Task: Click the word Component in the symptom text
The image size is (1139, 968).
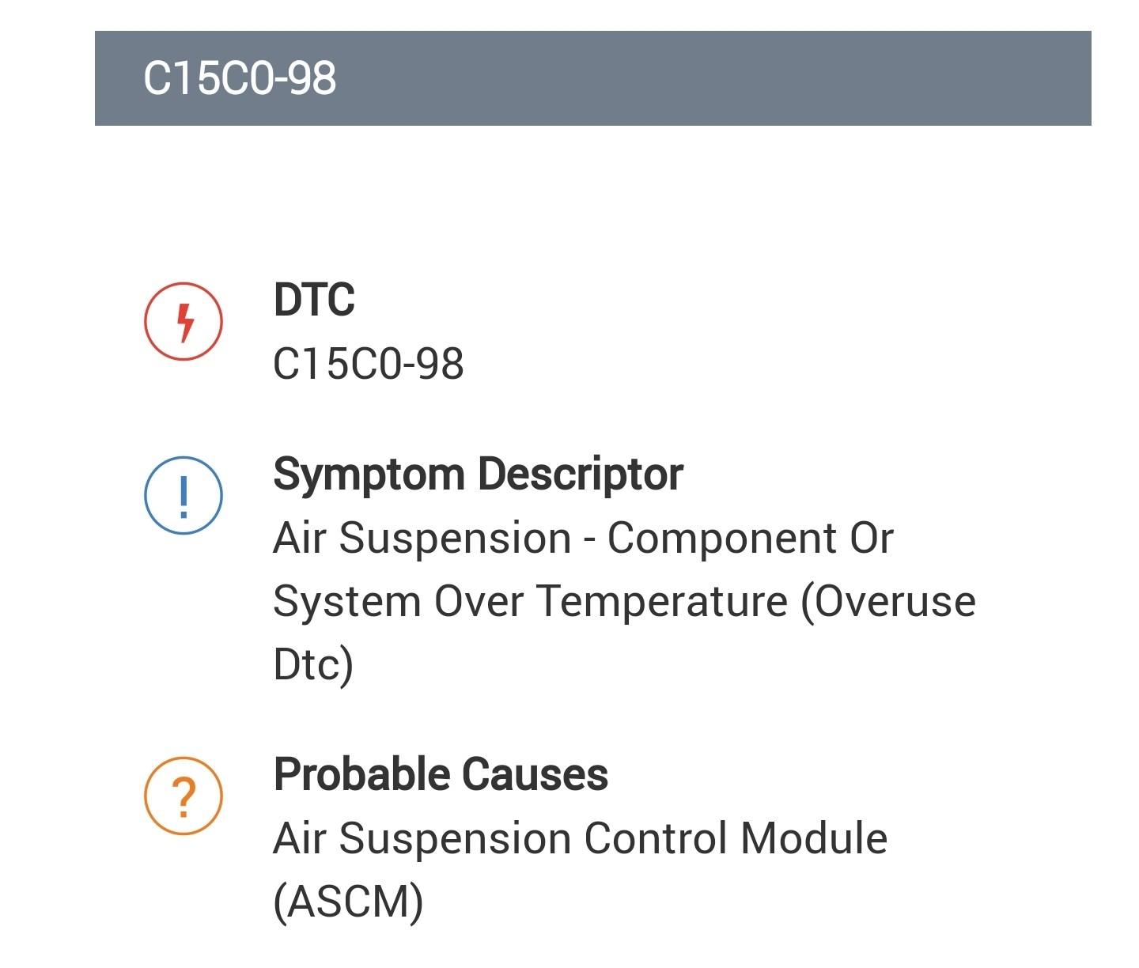Action: click(722, 540)
